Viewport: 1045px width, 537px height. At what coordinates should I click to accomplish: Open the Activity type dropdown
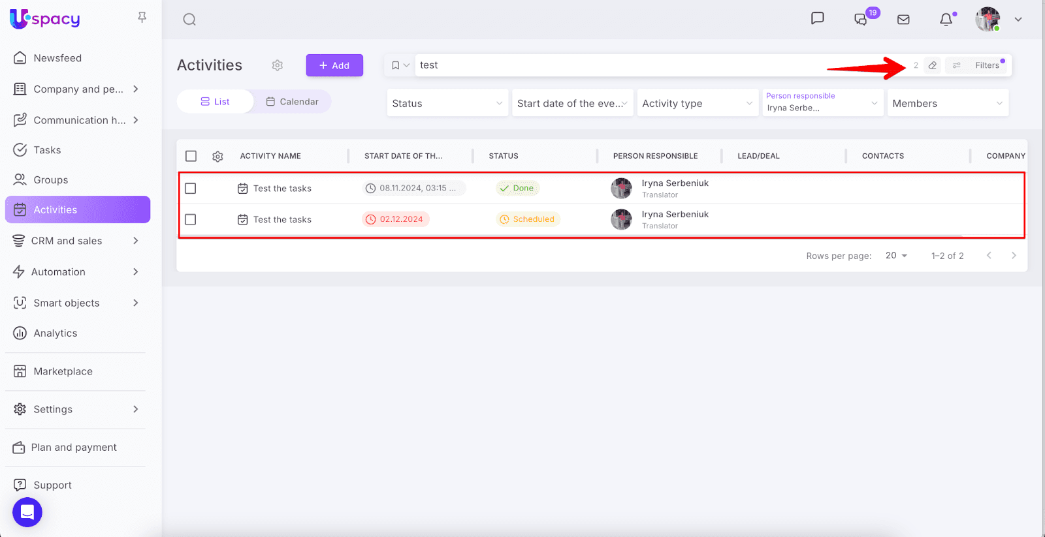coord(697,103)
